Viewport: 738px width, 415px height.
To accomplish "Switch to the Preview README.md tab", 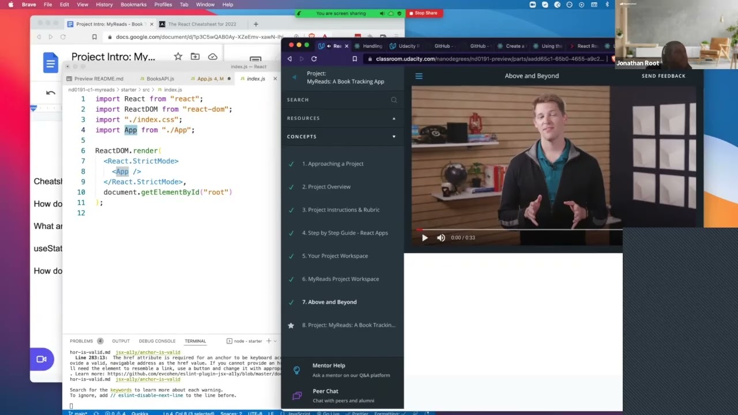I will [x=95, y=78].
